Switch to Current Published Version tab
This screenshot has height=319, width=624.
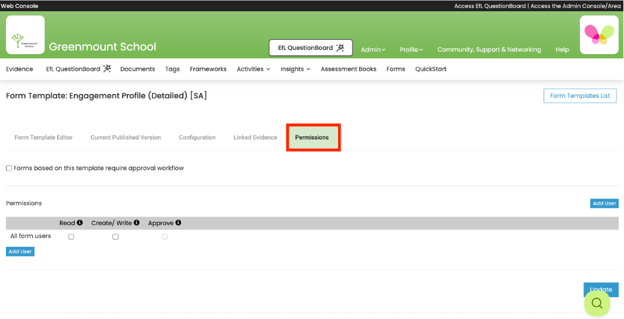(126, 137)
